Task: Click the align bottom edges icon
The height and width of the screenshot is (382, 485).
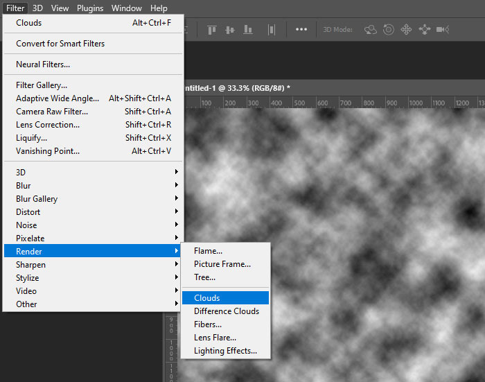Action: 248,30
